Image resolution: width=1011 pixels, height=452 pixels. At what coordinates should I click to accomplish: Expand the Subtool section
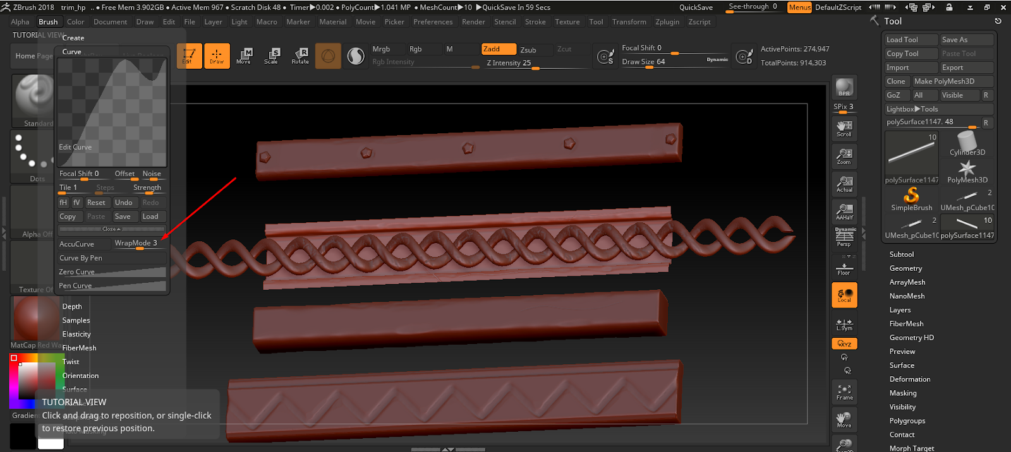[902, 254]
